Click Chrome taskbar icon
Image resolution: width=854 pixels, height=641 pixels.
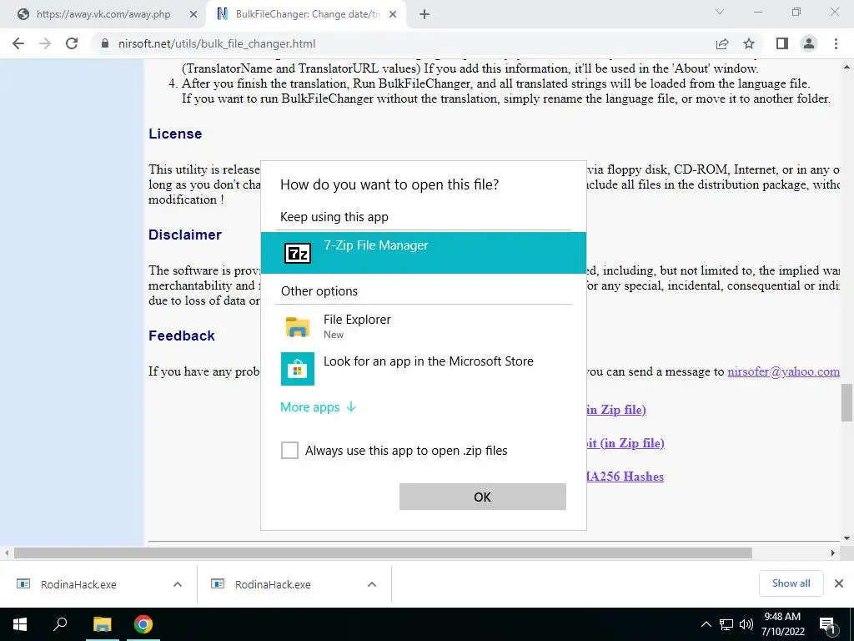[143, 624]
